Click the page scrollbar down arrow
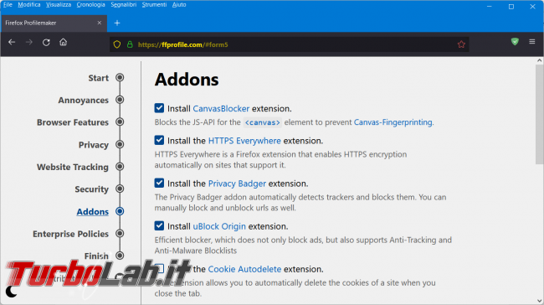The image size is (544, 305). pos(540,301)
